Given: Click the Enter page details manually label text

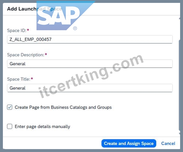Looking at the screenshot, I should click(42, 126).
